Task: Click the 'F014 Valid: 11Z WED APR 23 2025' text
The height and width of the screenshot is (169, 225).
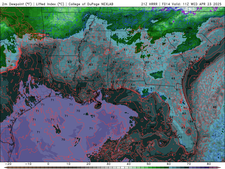Action: 192,4
